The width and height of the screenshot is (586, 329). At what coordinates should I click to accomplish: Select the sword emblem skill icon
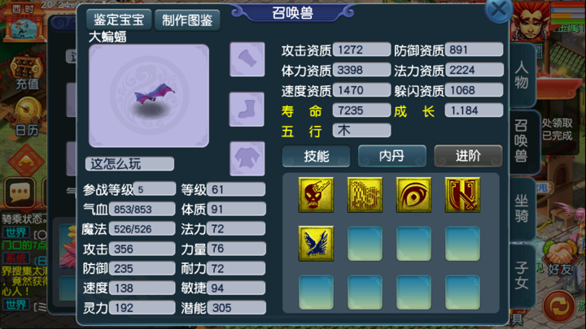(x=462, y=195)
